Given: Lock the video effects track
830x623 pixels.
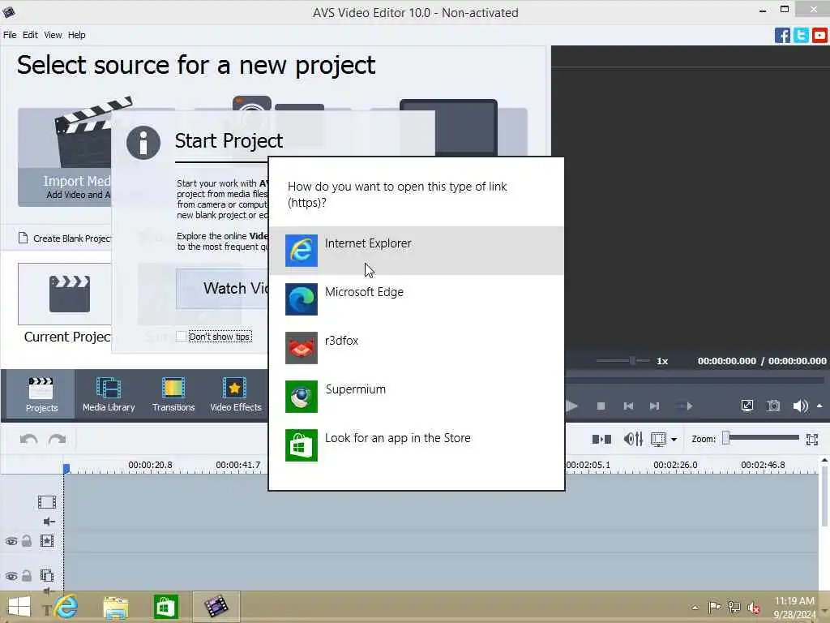Looking at the screenshot, I should (27, 541).
